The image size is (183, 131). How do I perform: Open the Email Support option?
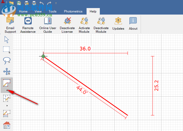click(x=10, y=25)
